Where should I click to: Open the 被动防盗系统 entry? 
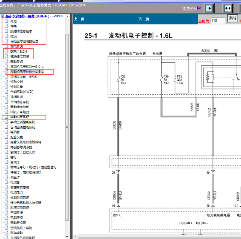[20, 197]
